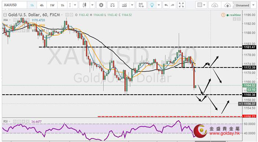Expand the dropdown arrow next to the light bulb
Viewport: 258px width, 142px height.
point(159,5)
